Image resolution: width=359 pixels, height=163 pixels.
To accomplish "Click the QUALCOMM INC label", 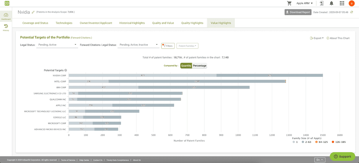I will click(x=58, y=99).
